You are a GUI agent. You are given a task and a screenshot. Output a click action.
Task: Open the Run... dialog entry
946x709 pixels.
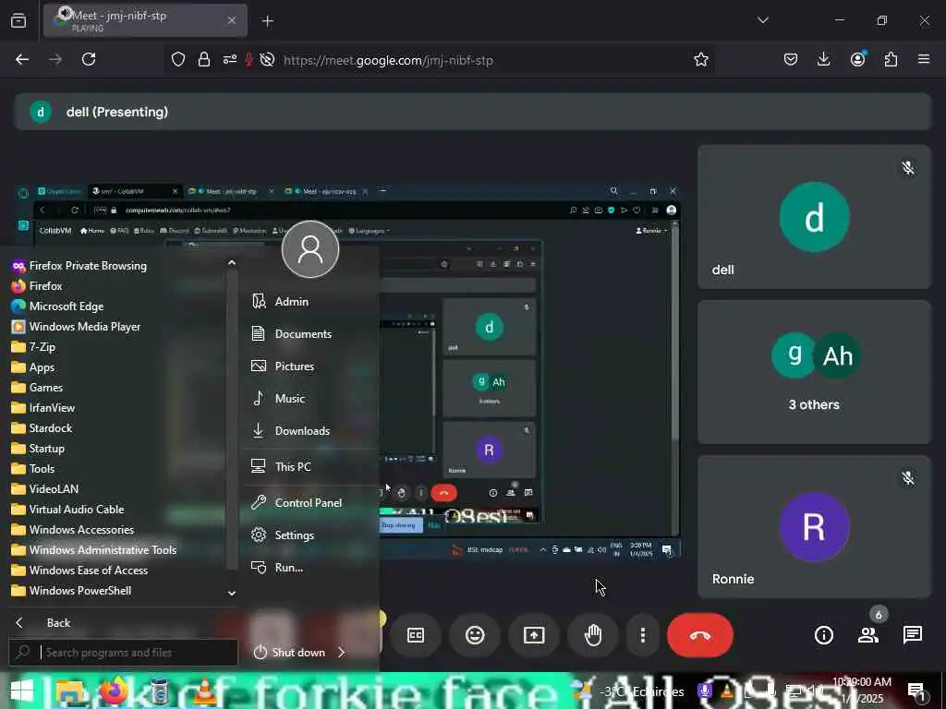click(x=277, y=568)
